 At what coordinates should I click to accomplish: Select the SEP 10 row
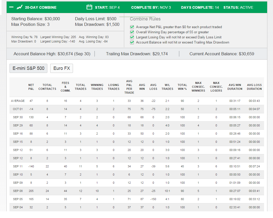[x=137, y=175]
